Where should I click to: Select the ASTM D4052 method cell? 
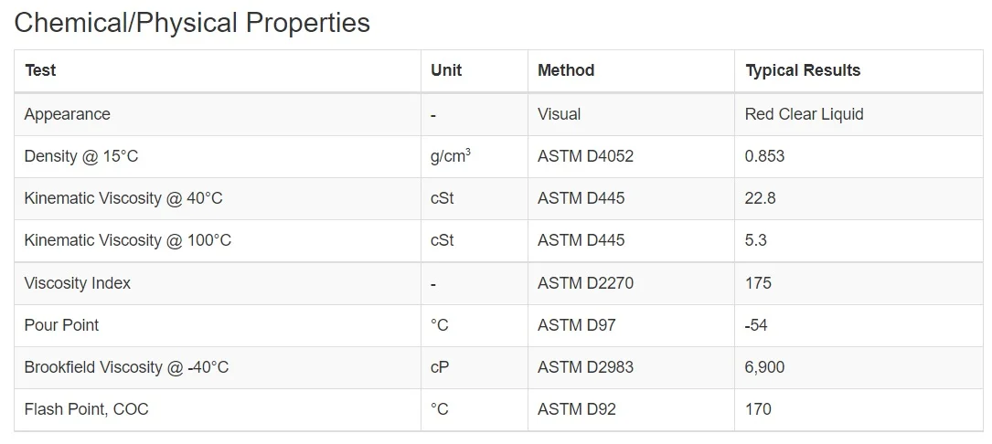pyautogui.click(x=585, y=156)
